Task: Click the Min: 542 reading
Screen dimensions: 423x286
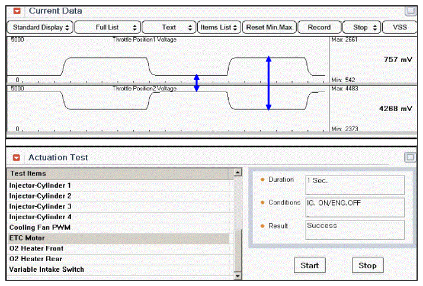Action: [343, 80]
